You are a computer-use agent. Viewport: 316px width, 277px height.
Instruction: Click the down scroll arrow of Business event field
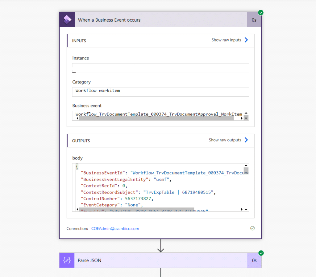pos(246,118)
